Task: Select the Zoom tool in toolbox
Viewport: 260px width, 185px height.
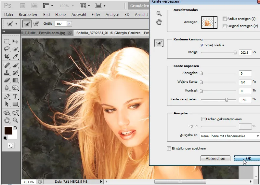Action: (15, 120)
